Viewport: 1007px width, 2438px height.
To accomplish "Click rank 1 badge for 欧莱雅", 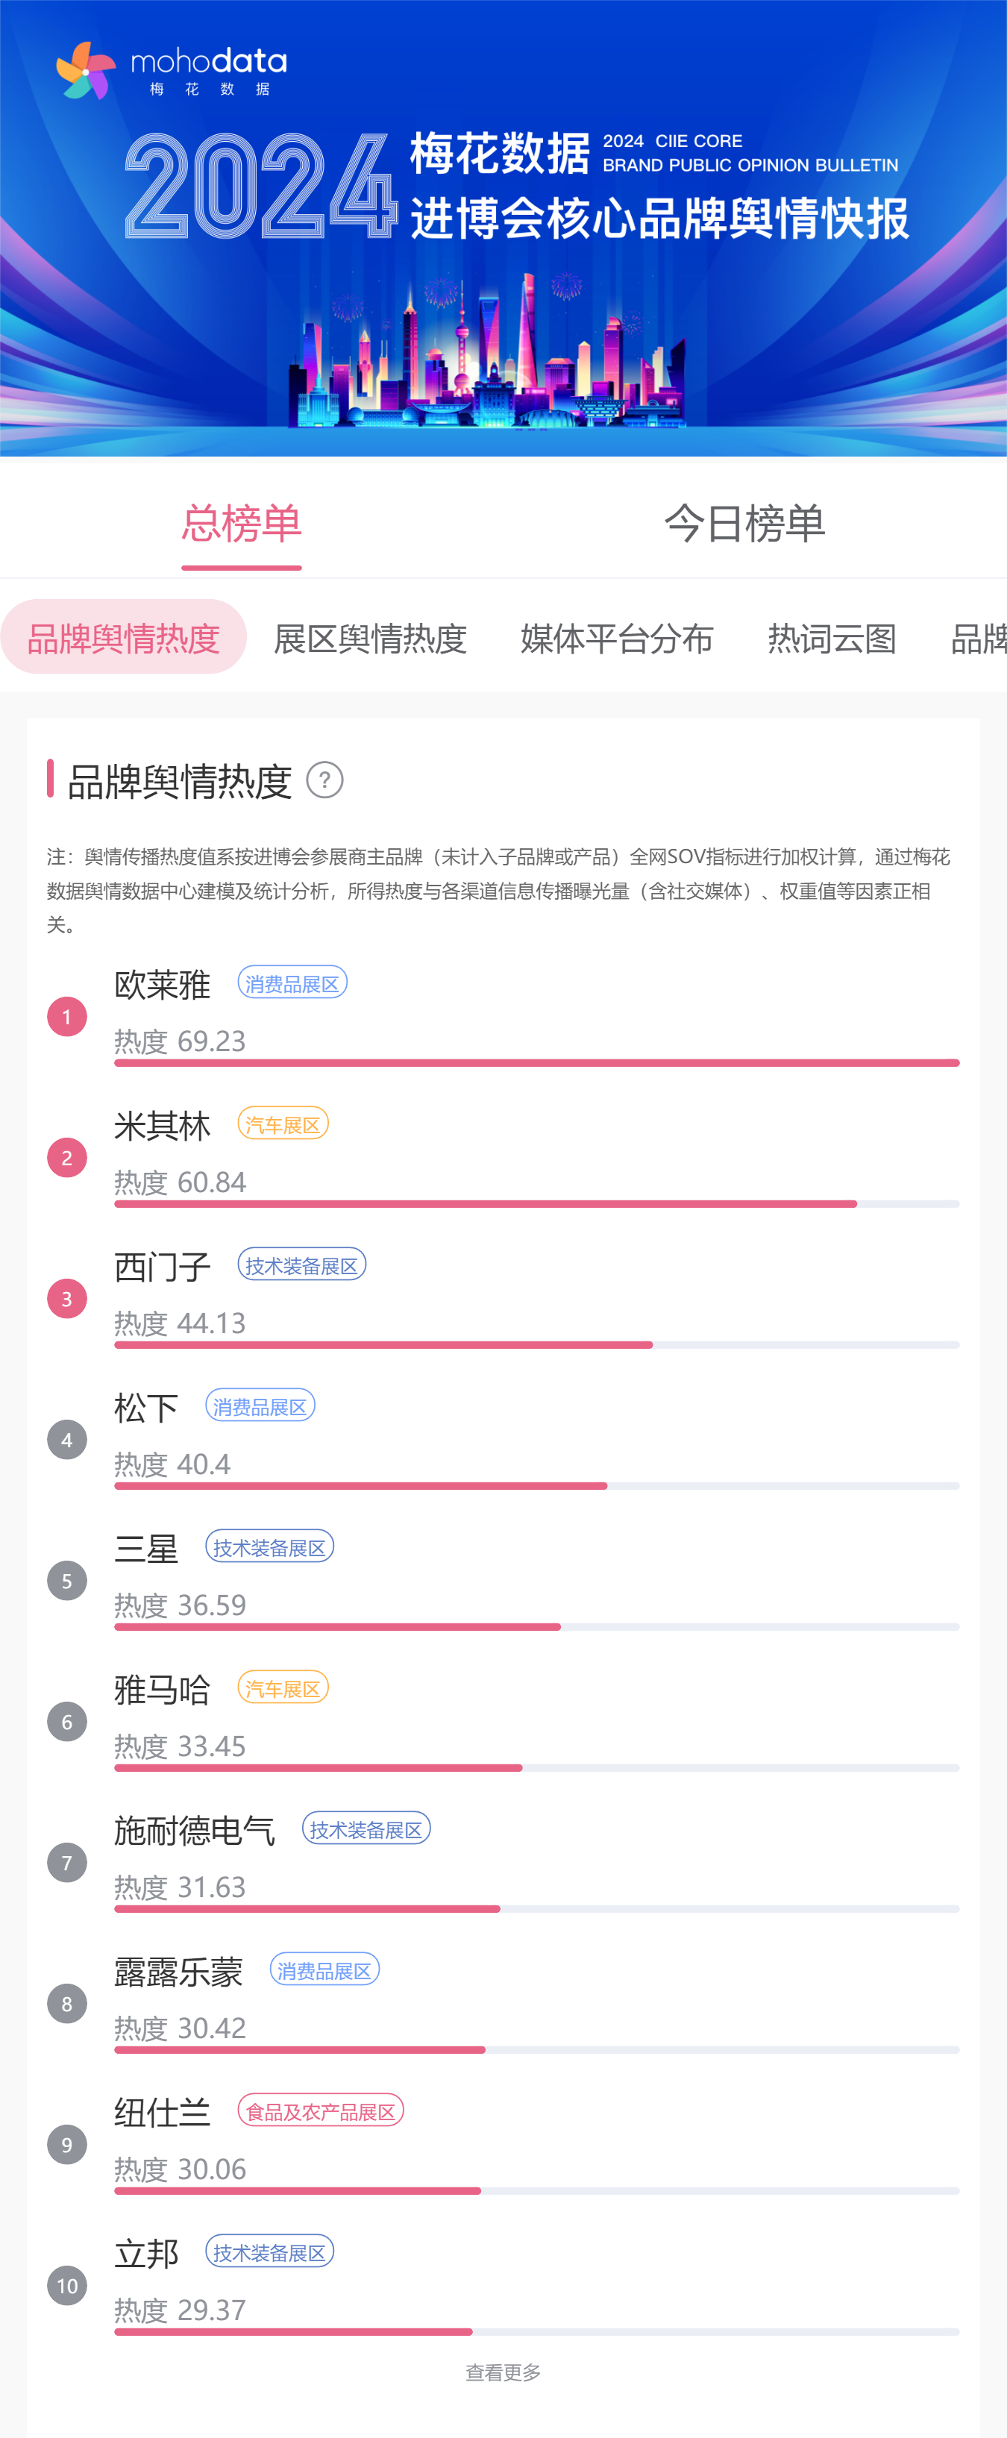I will pyautogui.click(x=67, y=1017).
